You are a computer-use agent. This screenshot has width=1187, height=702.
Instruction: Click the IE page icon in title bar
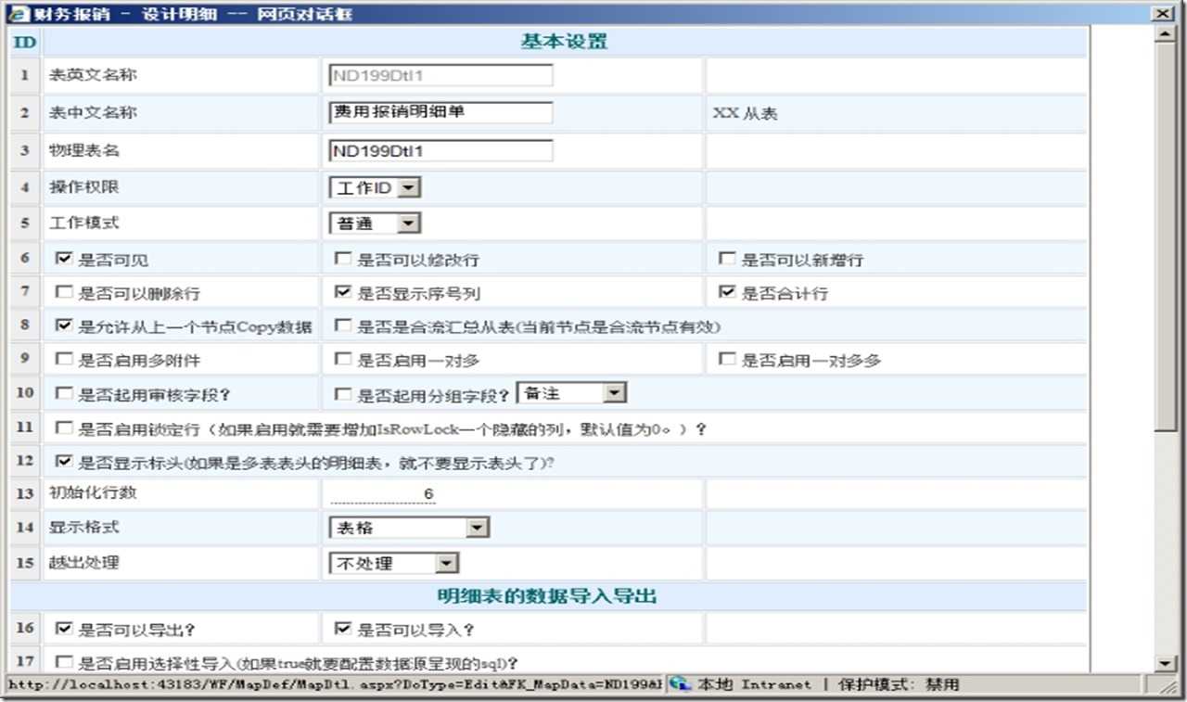(18, 14)
